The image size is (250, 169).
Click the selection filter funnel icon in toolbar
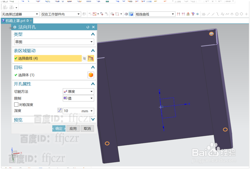tap(94, 14)
